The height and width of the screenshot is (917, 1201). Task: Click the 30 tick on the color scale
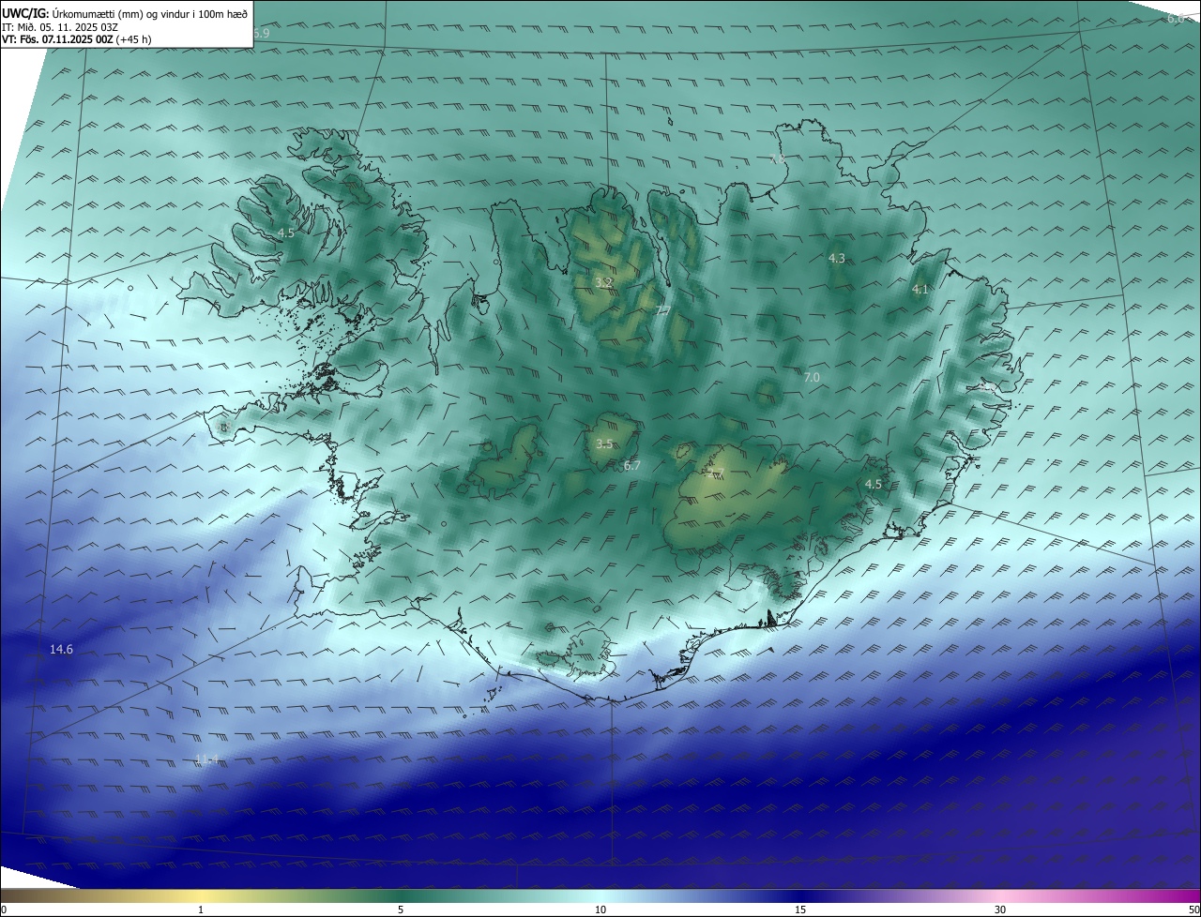click(1000, 909)
